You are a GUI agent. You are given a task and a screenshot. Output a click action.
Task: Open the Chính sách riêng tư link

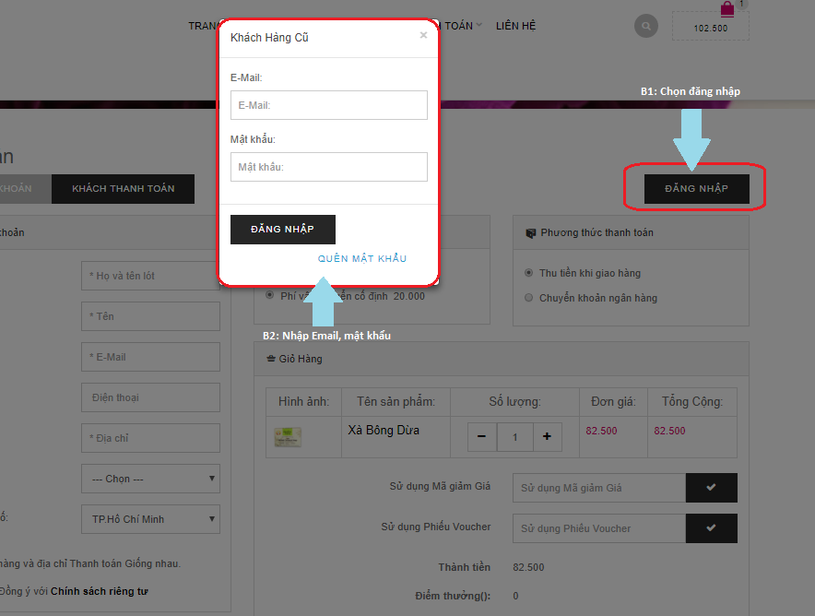point(100,590)
